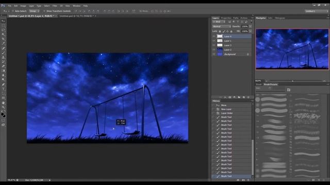This screenshot has width=330, height=185.
Task: Toggle layer filtering switch on or off
Action: click(x=251, y=22)
